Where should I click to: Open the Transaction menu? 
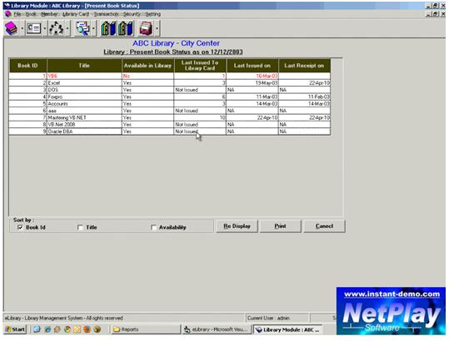tap(107, 14)
